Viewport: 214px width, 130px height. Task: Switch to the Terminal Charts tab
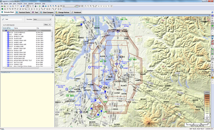(x=23, y=12)
